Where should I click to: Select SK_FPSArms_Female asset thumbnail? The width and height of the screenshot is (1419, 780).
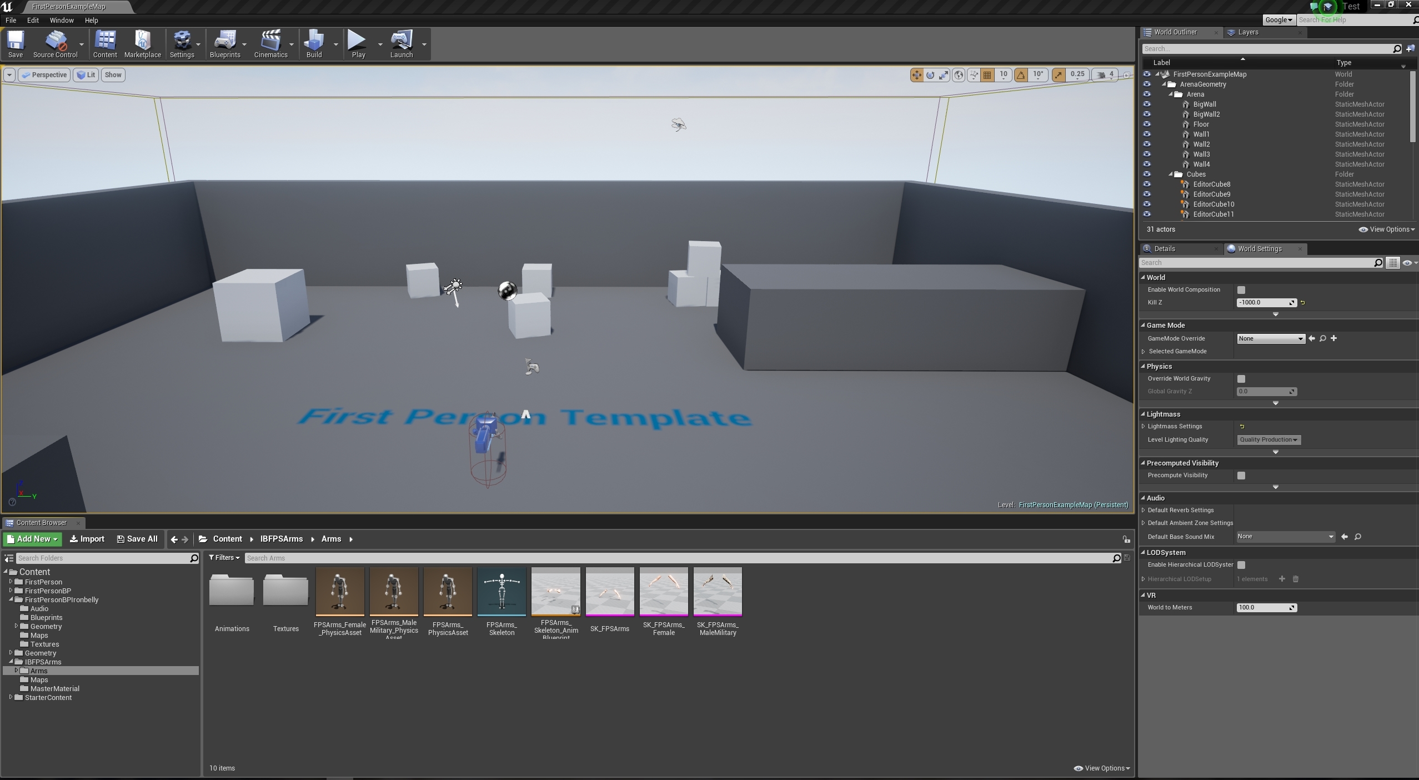coord(664,592)
